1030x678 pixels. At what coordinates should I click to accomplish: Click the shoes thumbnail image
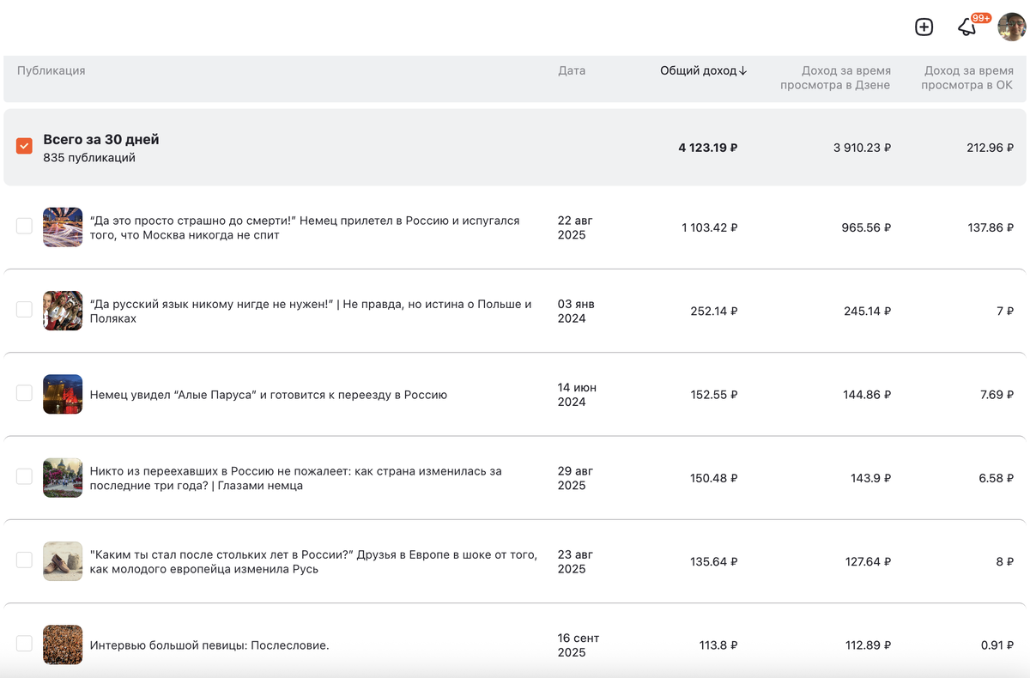tap(63, 561)
